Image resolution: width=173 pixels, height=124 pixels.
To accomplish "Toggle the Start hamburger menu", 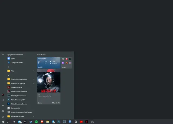I will (x=3, y=55).
